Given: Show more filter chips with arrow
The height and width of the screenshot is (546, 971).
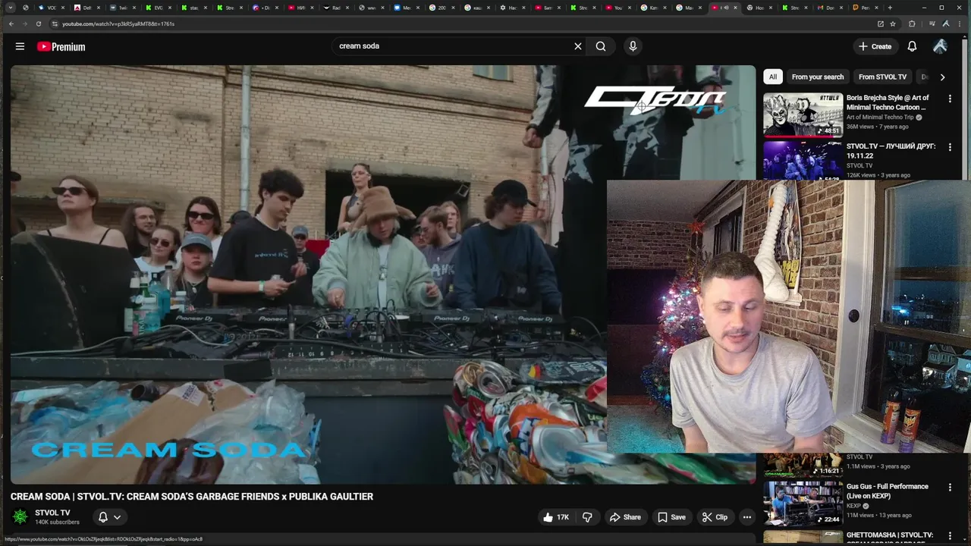Looking at the screenshot, I should (942, 77).
